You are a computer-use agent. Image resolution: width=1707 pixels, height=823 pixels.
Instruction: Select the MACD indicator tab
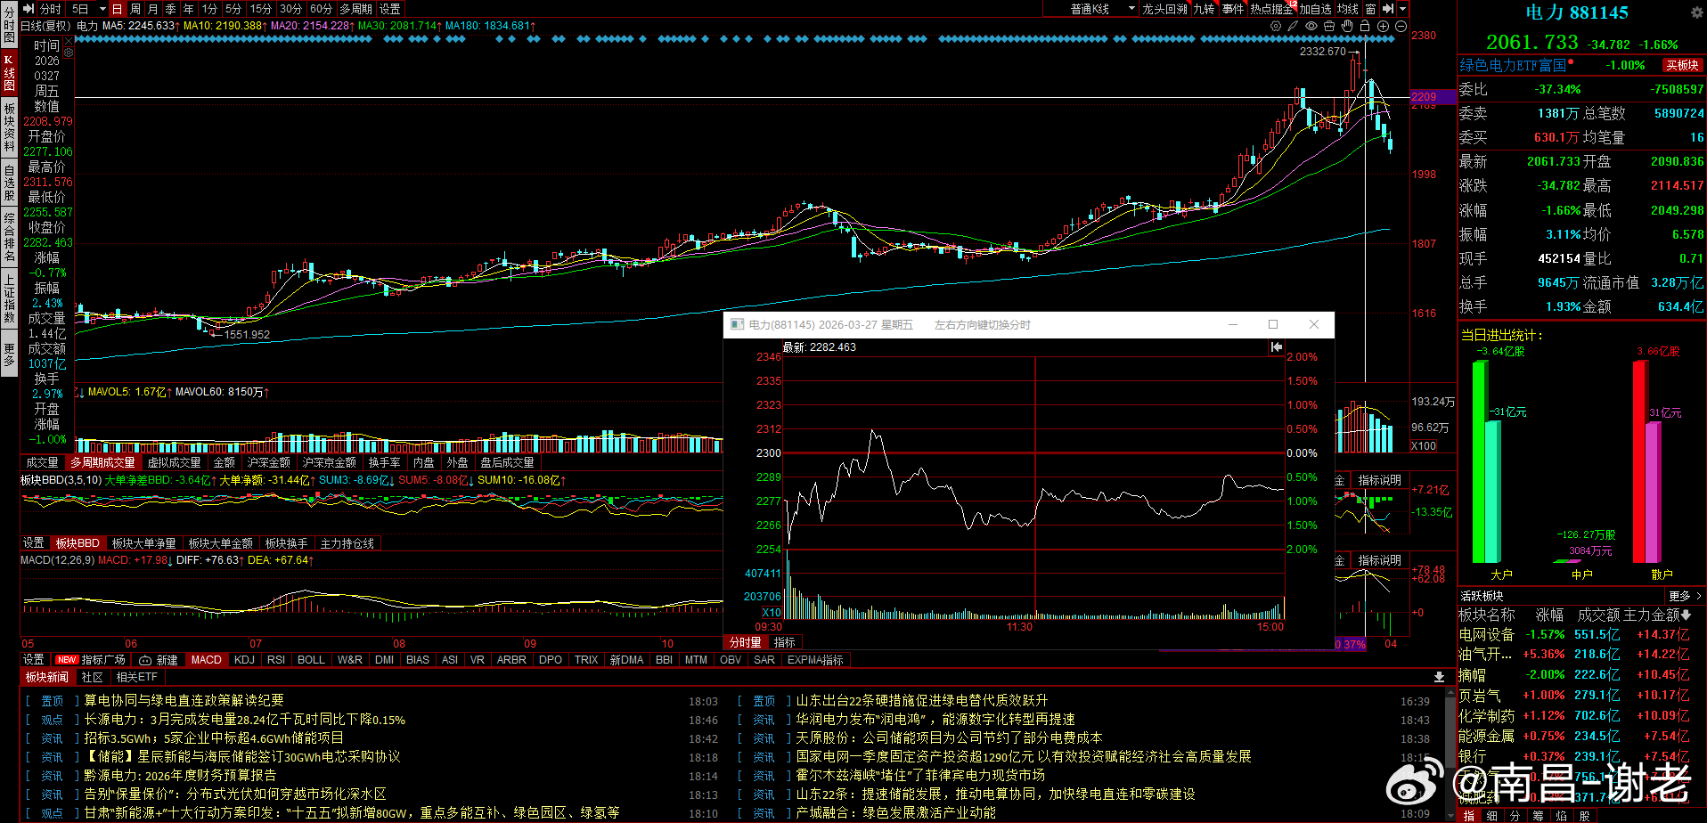[206, 660]
